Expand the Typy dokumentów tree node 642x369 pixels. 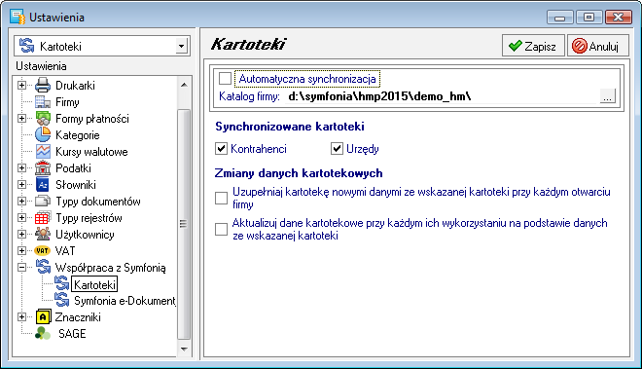[x=22, y=202]
